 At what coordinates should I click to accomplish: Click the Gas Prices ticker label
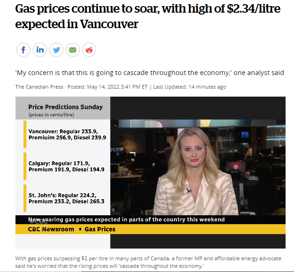click(100, 229)
